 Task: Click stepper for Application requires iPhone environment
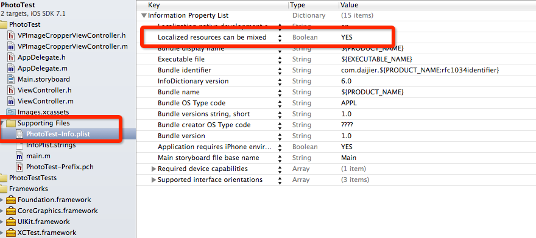[x=280, y=147]
